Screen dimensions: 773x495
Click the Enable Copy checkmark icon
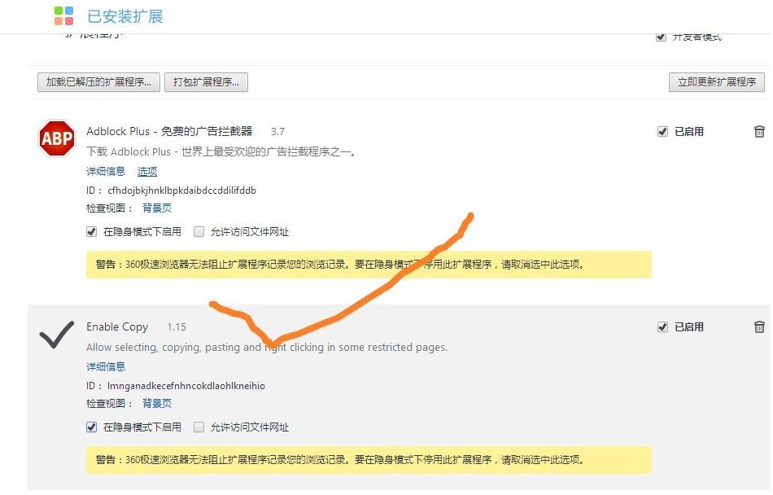pos(57,335)
